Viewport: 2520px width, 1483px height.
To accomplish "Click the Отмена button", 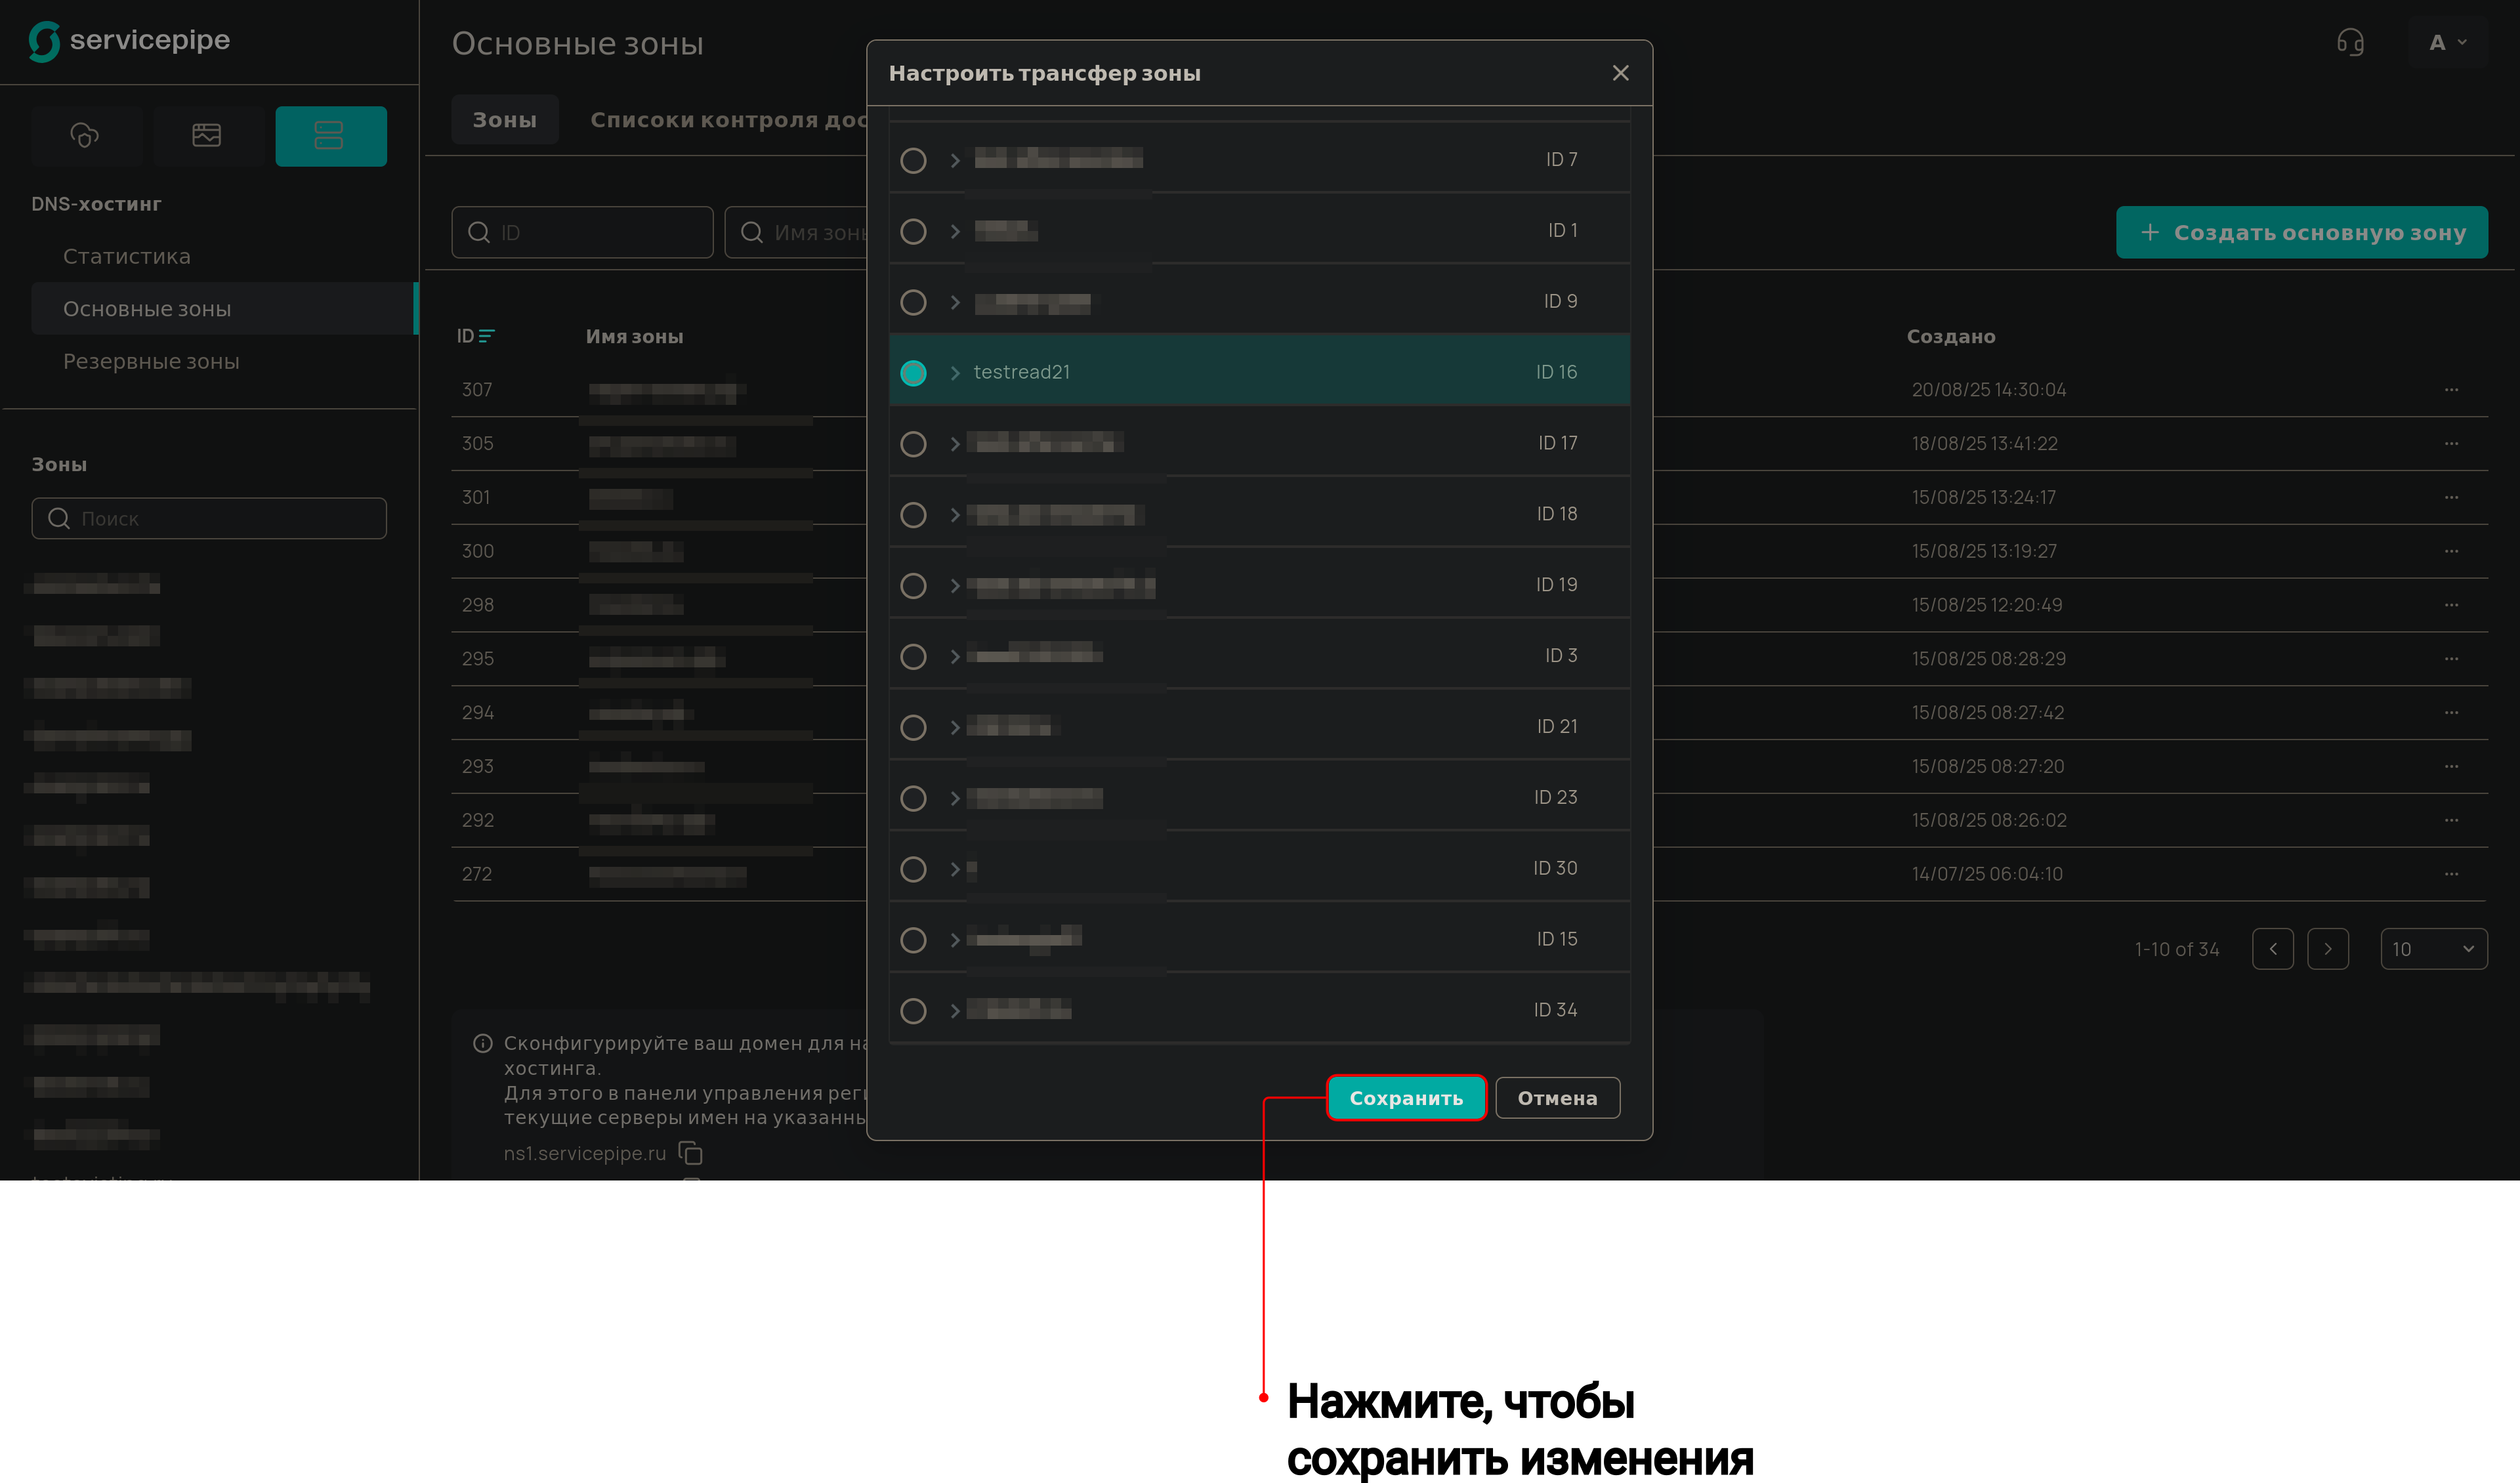I will pos(1557,1098).
